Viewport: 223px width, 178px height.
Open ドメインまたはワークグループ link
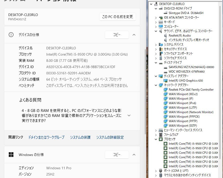[x=46, y=137]
